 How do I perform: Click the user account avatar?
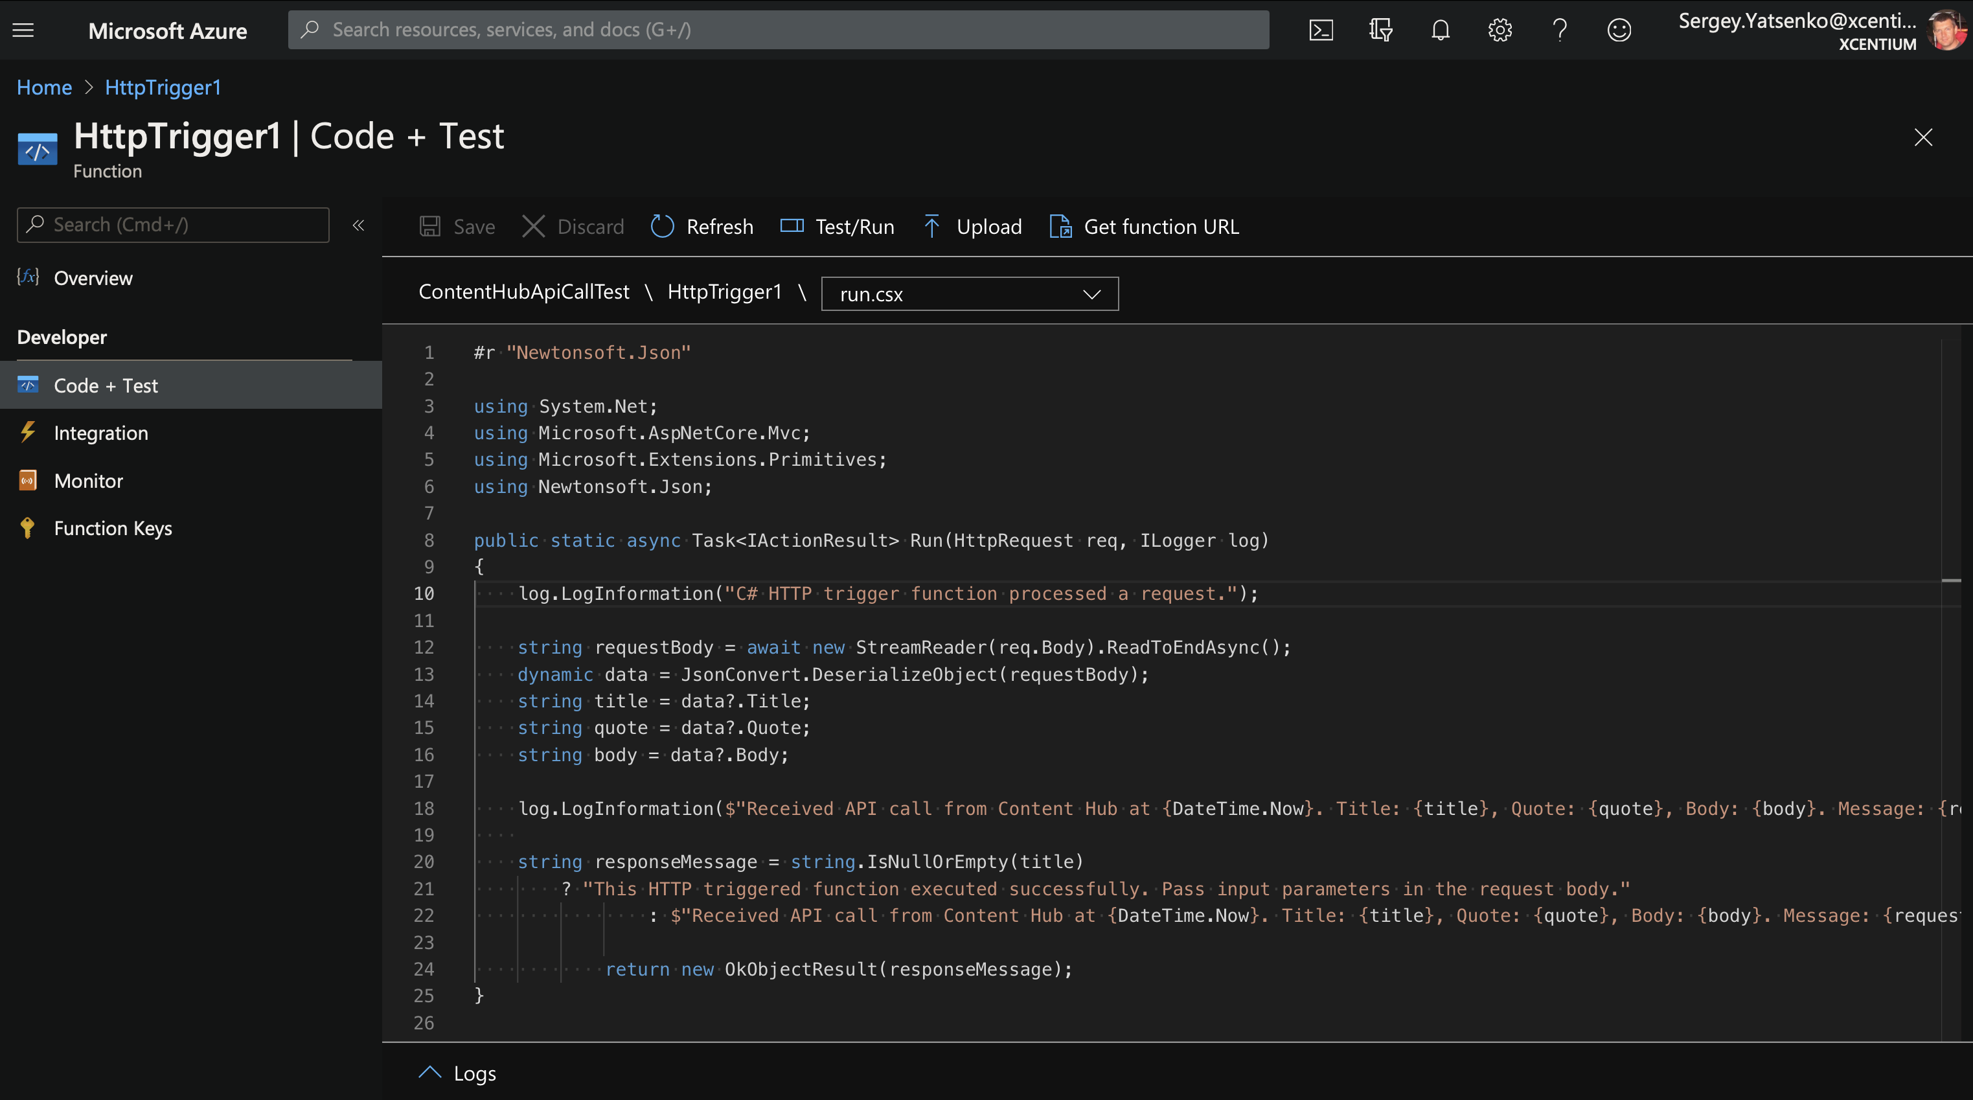pos(1946,30)
